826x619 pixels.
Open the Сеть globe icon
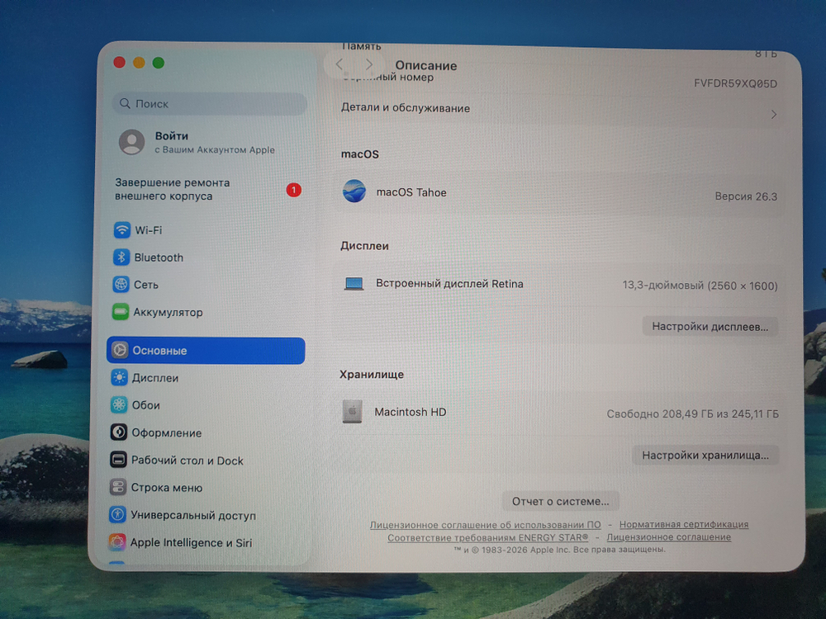[x=121, y=285]
